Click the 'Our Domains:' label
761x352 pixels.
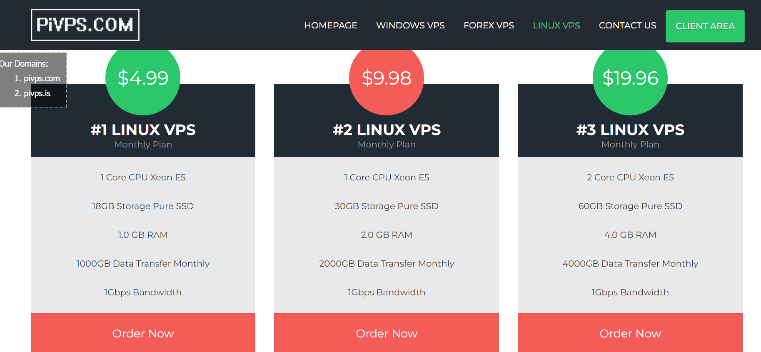coord(24,64)
